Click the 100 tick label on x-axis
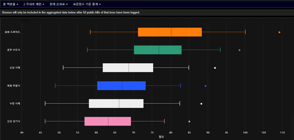The image size is (294, 140). click(x=245, y=133)
